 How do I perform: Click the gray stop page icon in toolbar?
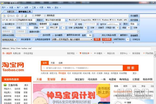[22, 16]
